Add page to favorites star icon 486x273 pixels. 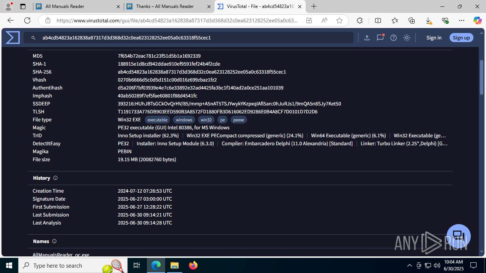coord(339,20)
